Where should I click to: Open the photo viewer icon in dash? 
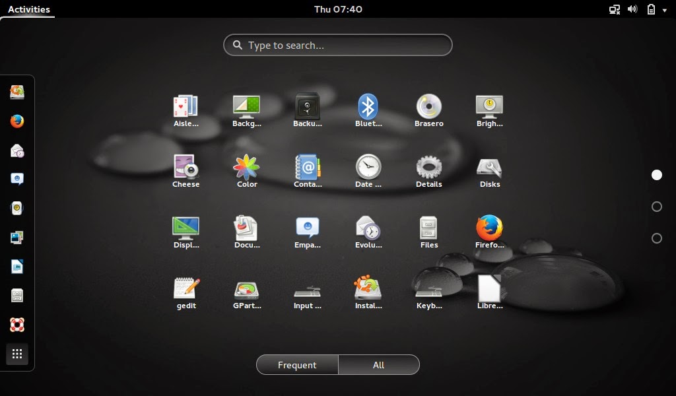coord(17,238)
